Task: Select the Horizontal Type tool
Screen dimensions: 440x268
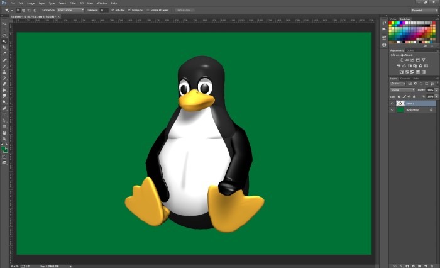Action: tap(4, 114)
